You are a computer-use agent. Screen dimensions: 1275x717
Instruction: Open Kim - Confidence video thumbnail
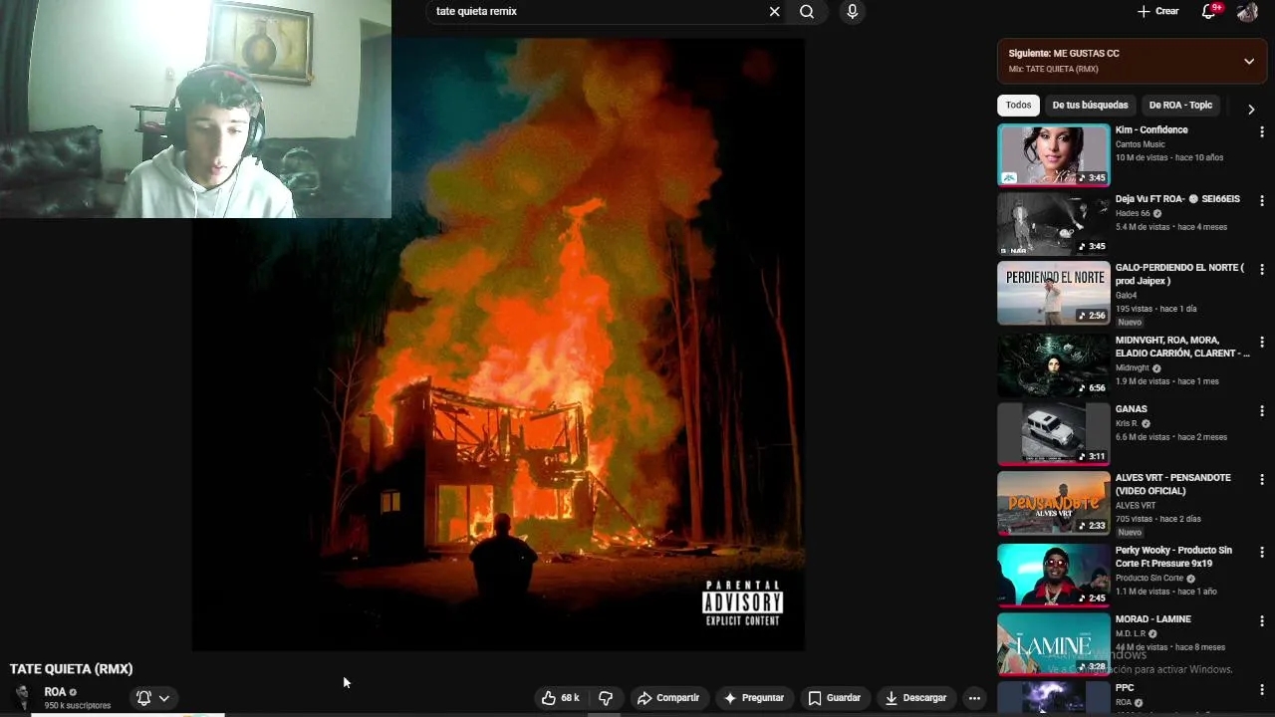pos(1054,155)
